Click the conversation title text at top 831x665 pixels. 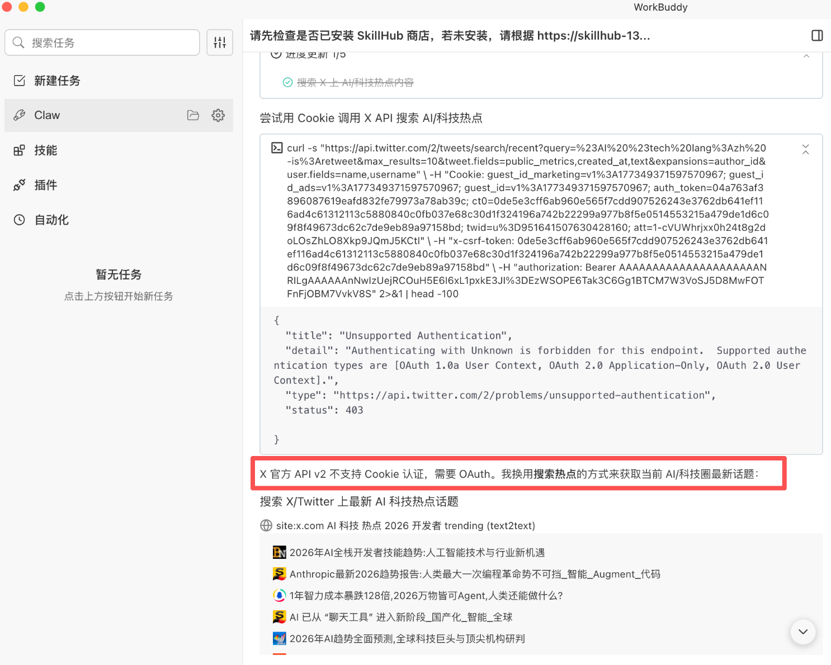pos(450,36)
